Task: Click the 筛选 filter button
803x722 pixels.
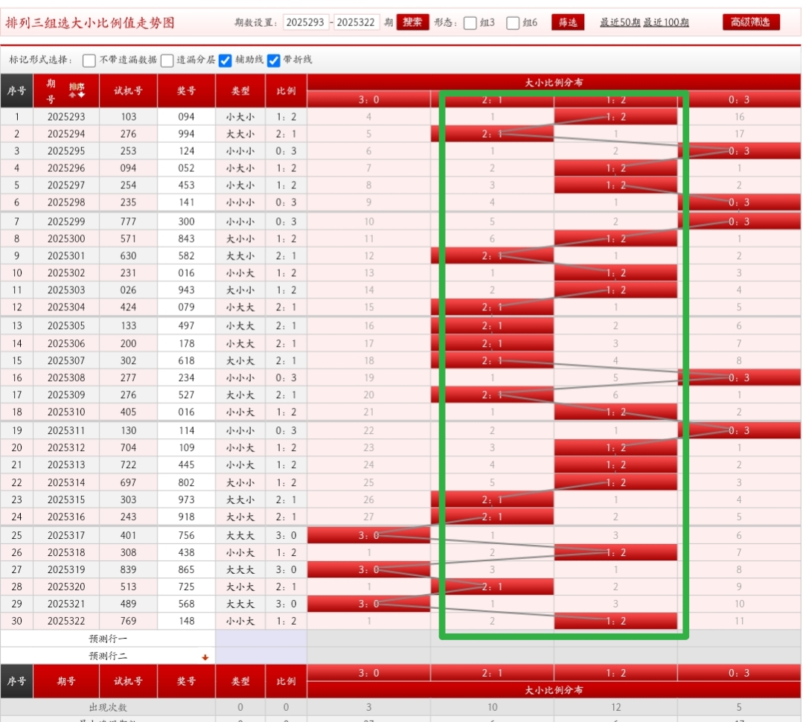Action: 568,22
